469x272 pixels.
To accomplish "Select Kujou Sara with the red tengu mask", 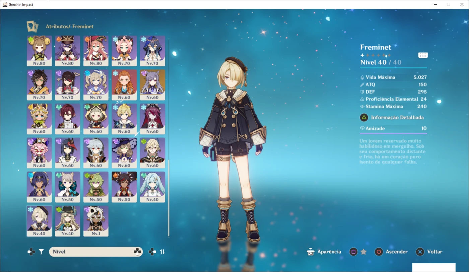I will (x=67, y=153).
